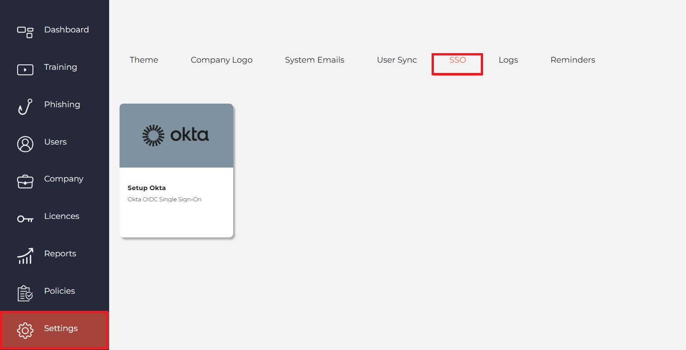Viewport: 686px width, 350px height.
Task: Open Licences section label
Action: coord(62,216)
